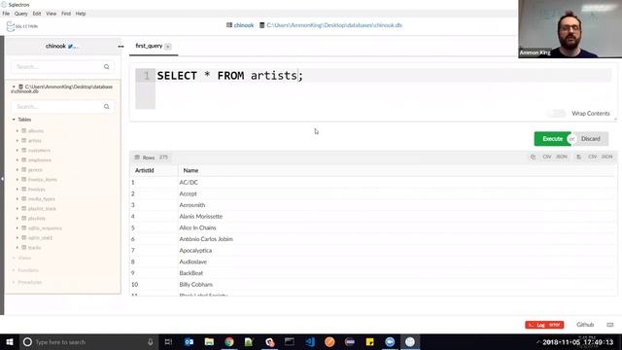Click the invoices table icon
This screenshot has height=350, width=622.
point(23,189)
